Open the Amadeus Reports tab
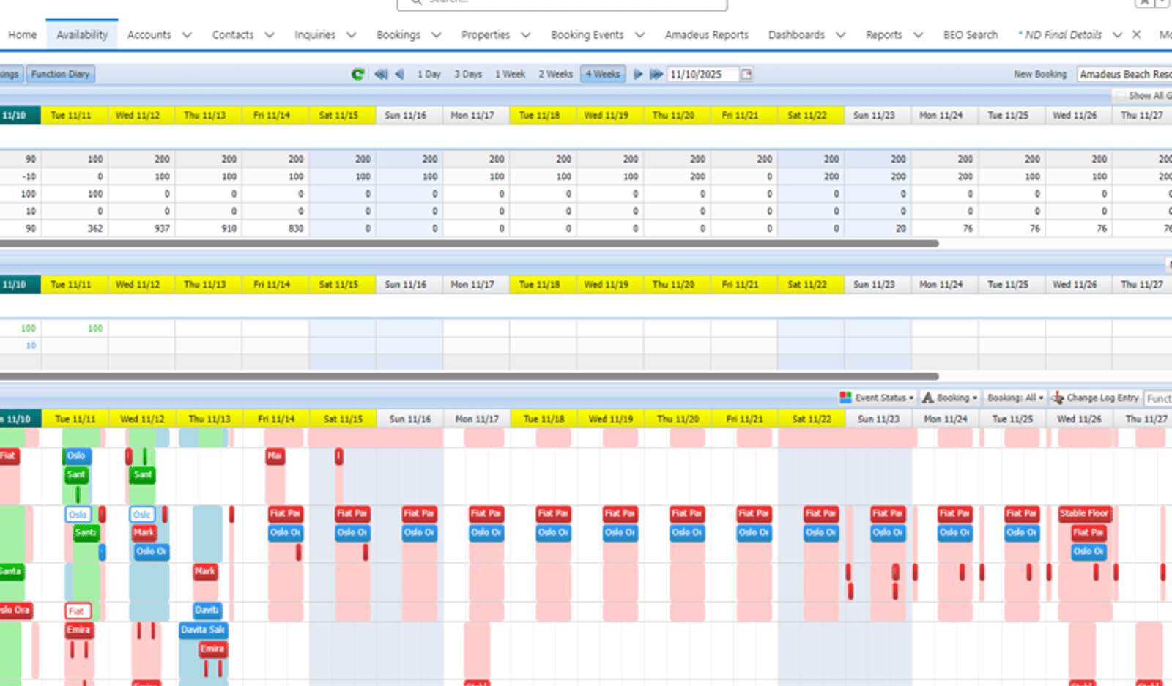Image resolution: width=1172 pixels, height=686 pixels. click(706, 34)
